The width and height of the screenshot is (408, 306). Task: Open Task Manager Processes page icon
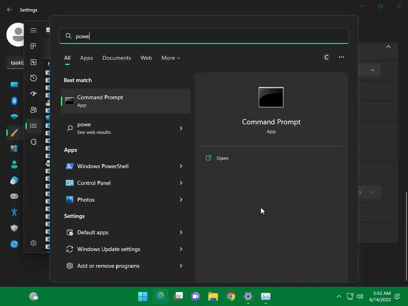tap(33, 46)
